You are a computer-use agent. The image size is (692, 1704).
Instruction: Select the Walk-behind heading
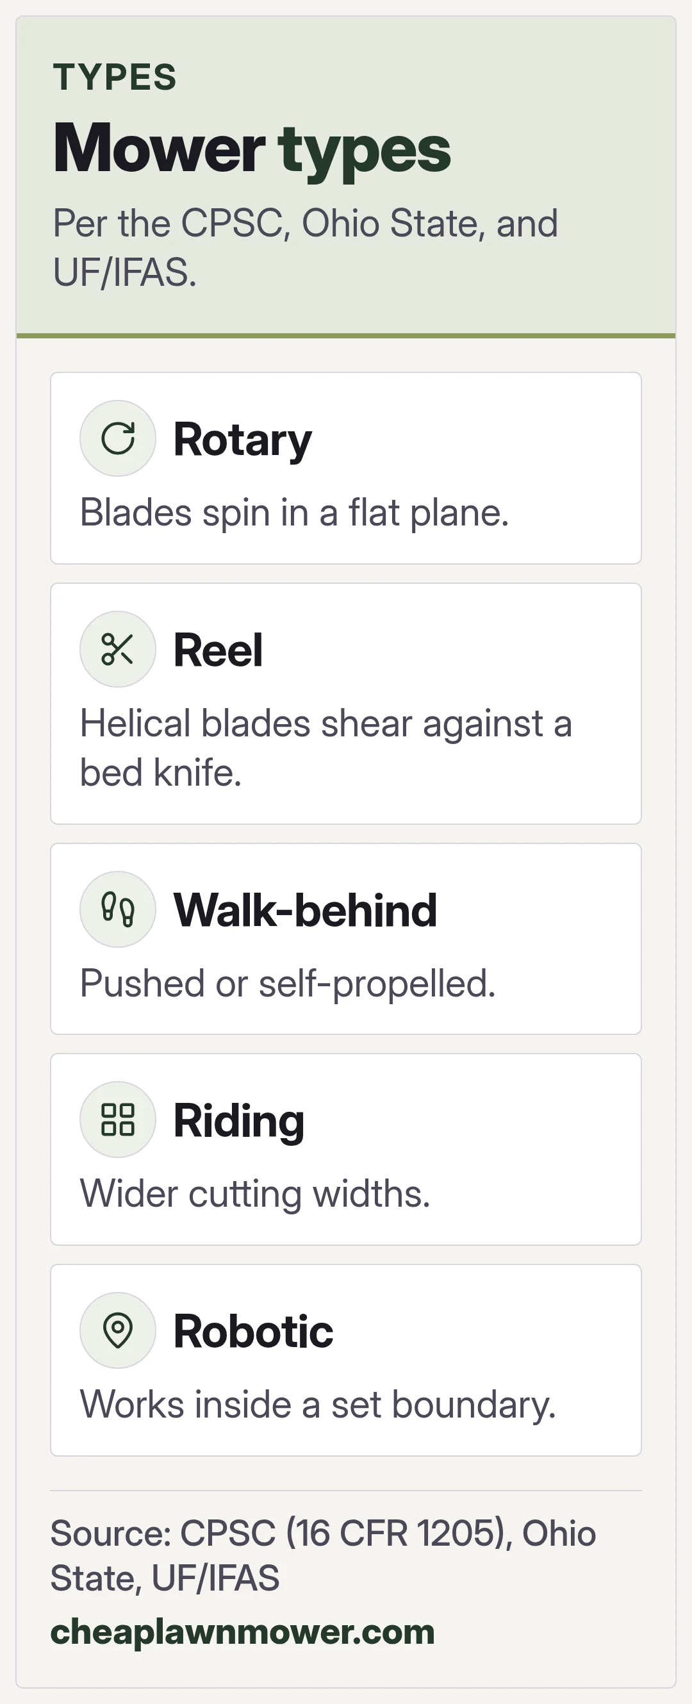pos(305,910)
